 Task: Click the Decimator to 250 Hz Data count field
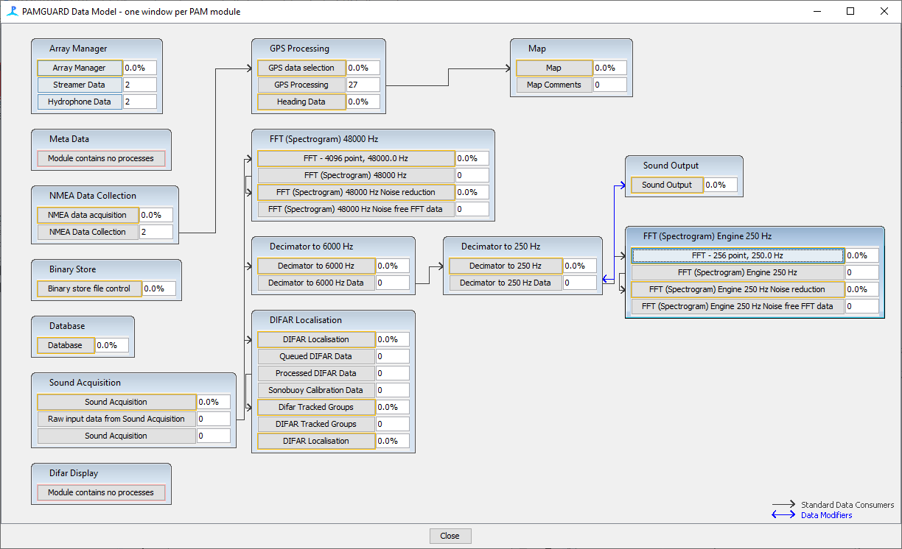pyautogui.click(x=580, y=283)
